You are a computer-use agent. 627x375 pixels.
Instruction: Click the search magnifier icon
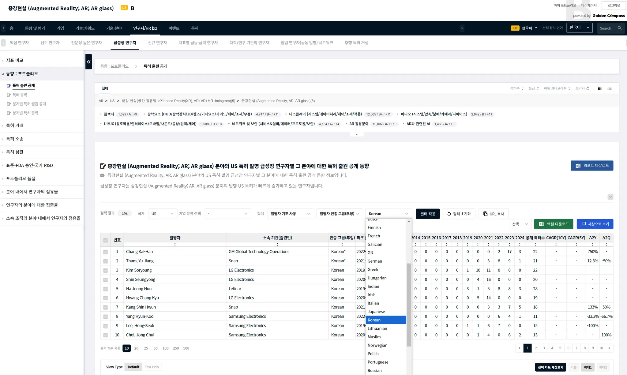coord(619,28)
